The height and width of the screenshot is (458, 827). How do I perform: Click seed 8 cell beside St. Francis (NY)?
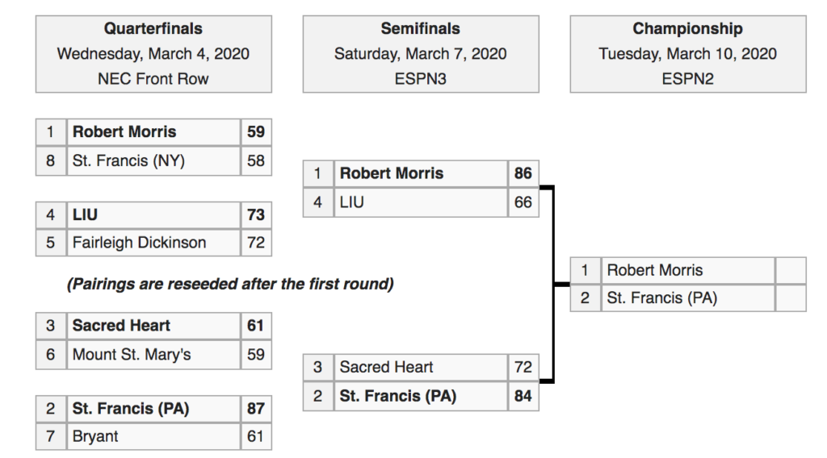(51, 160)
